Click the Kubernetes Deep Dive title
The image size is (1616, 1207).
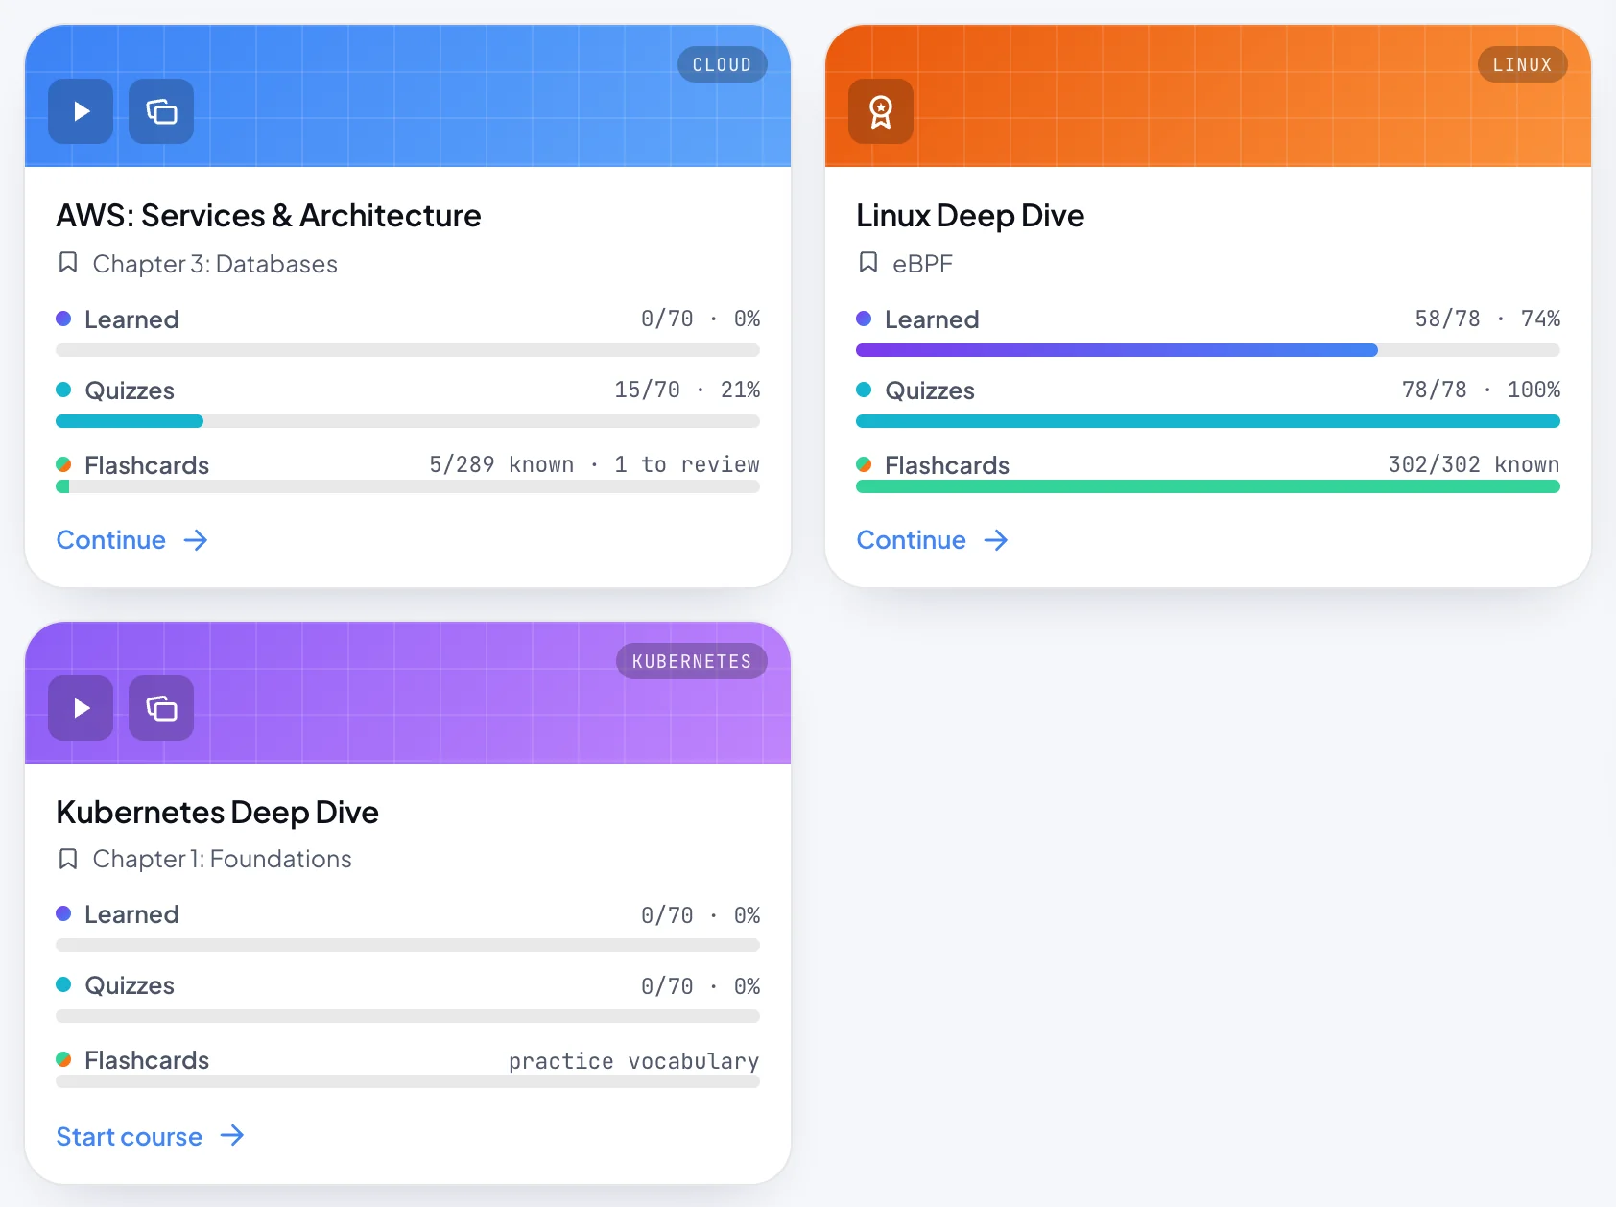218,813
